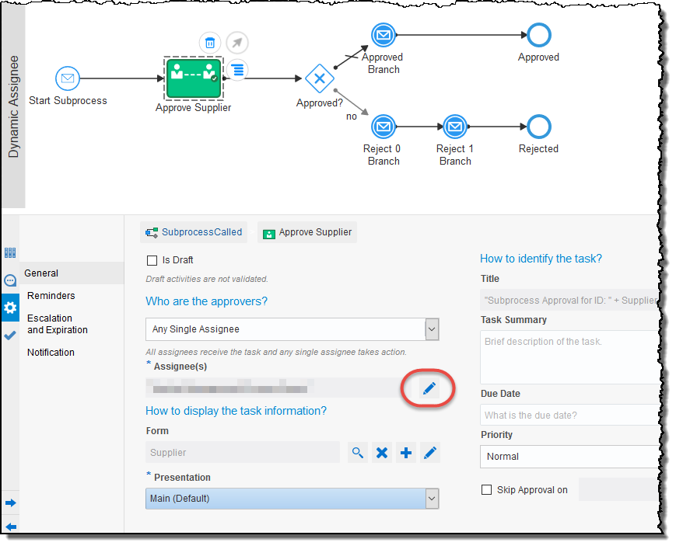Click into the Task Summary text field
Screen dimensions: 676x546
pyautogui.click(x=569, y=356)
